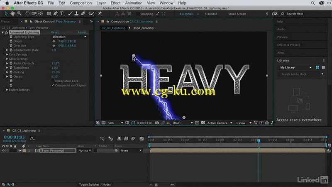Screen dimensions: 332x187
Task: Toggle the Snapping checkbox
Action: point(138,14)
